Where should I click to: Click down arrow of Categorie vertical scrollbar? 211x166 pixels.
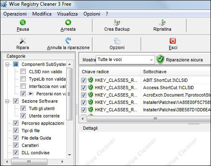[69, 155]
